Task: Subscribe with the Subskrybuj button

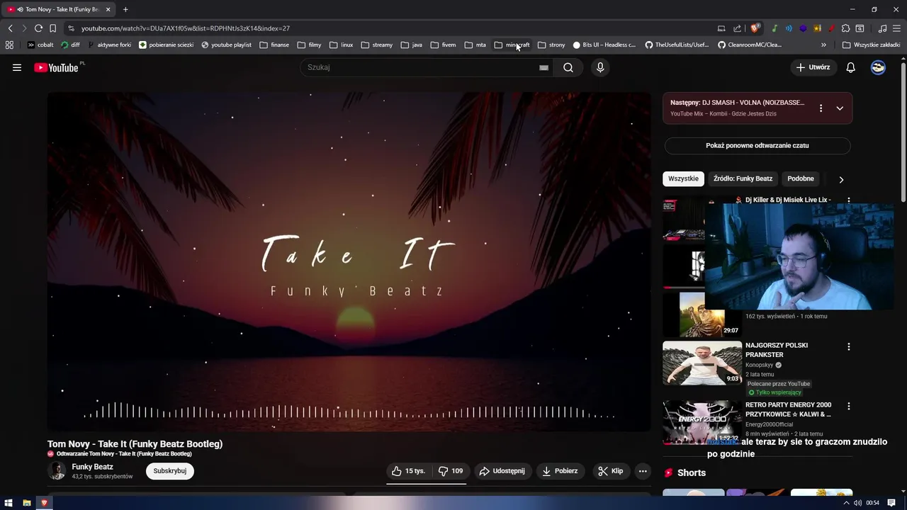Action: click(x=170, y=471)
